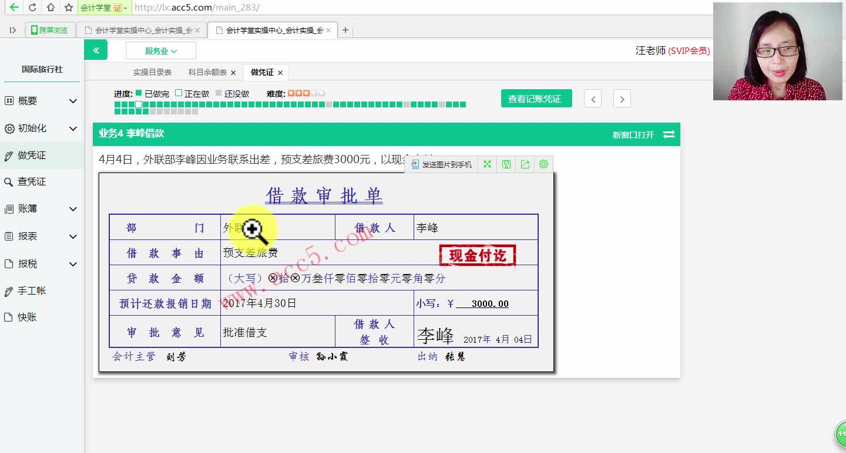Save the voucher image with the floppy disk icon
Viewport: 846px width, 453px height.
(x=505, y=164)
